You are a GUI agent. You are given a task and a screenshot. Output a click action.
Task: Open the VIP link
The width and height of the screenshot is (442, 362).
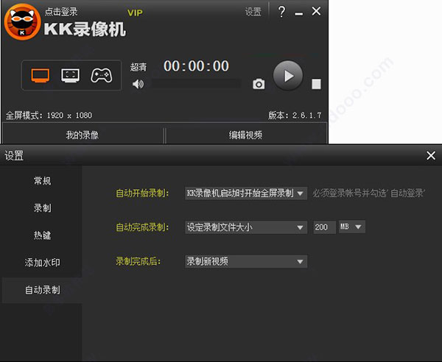point(135,13)
